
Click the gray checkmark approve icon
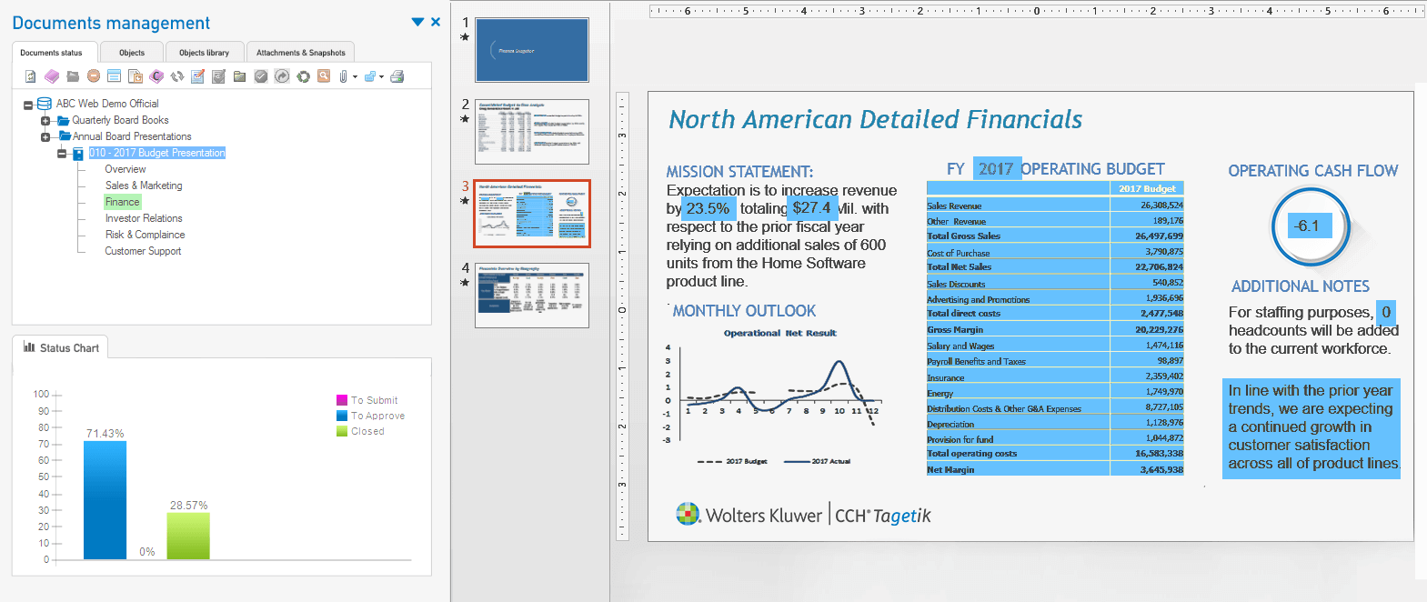coord(261,76)
